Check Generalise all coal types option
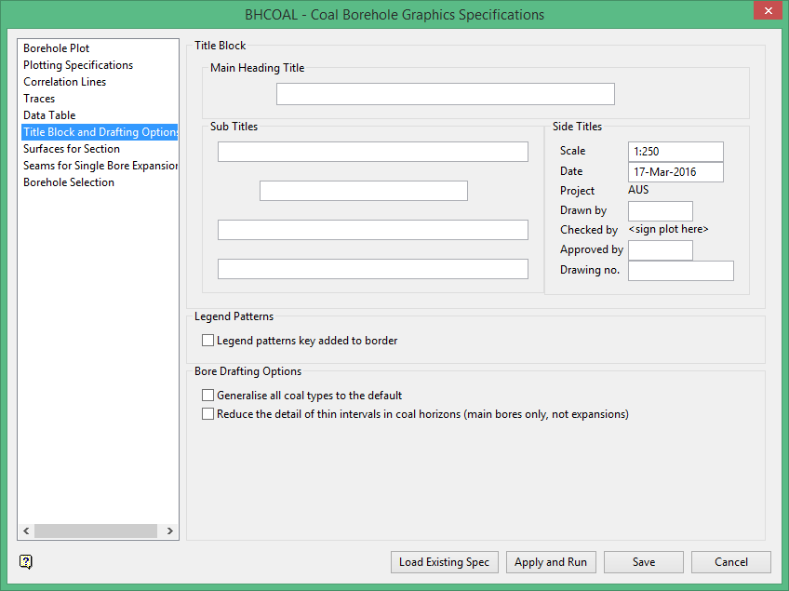This screenshot has width=789, height=591. (x=208, y=396)
